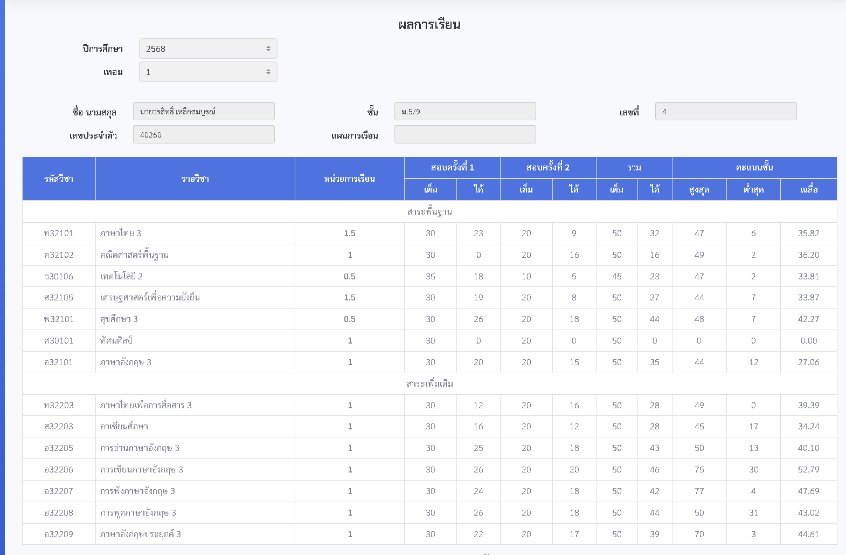
Task: Select subject code ท32101 in table
Action: [59, 234]
